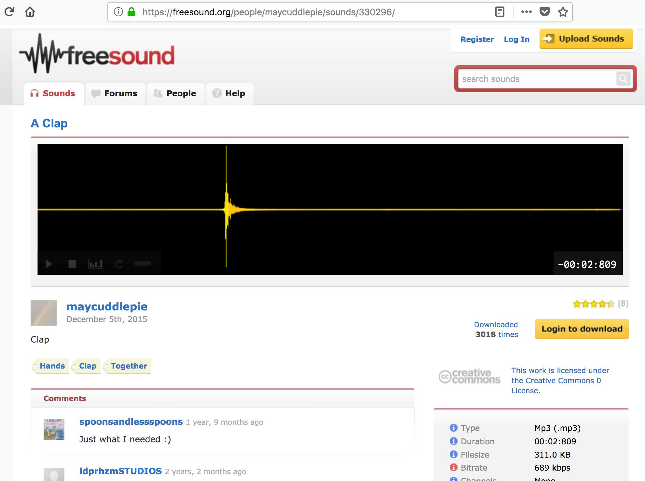Viewport: 645px width, 481px height.
Task: Stop the sound playback
Action: 72,264
